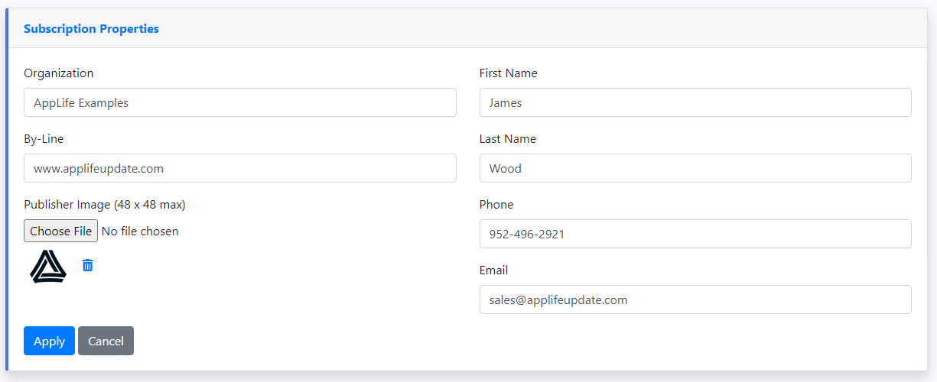The image size is (937, 382).
Task: Click the Phone label
Action: point(496,205)
